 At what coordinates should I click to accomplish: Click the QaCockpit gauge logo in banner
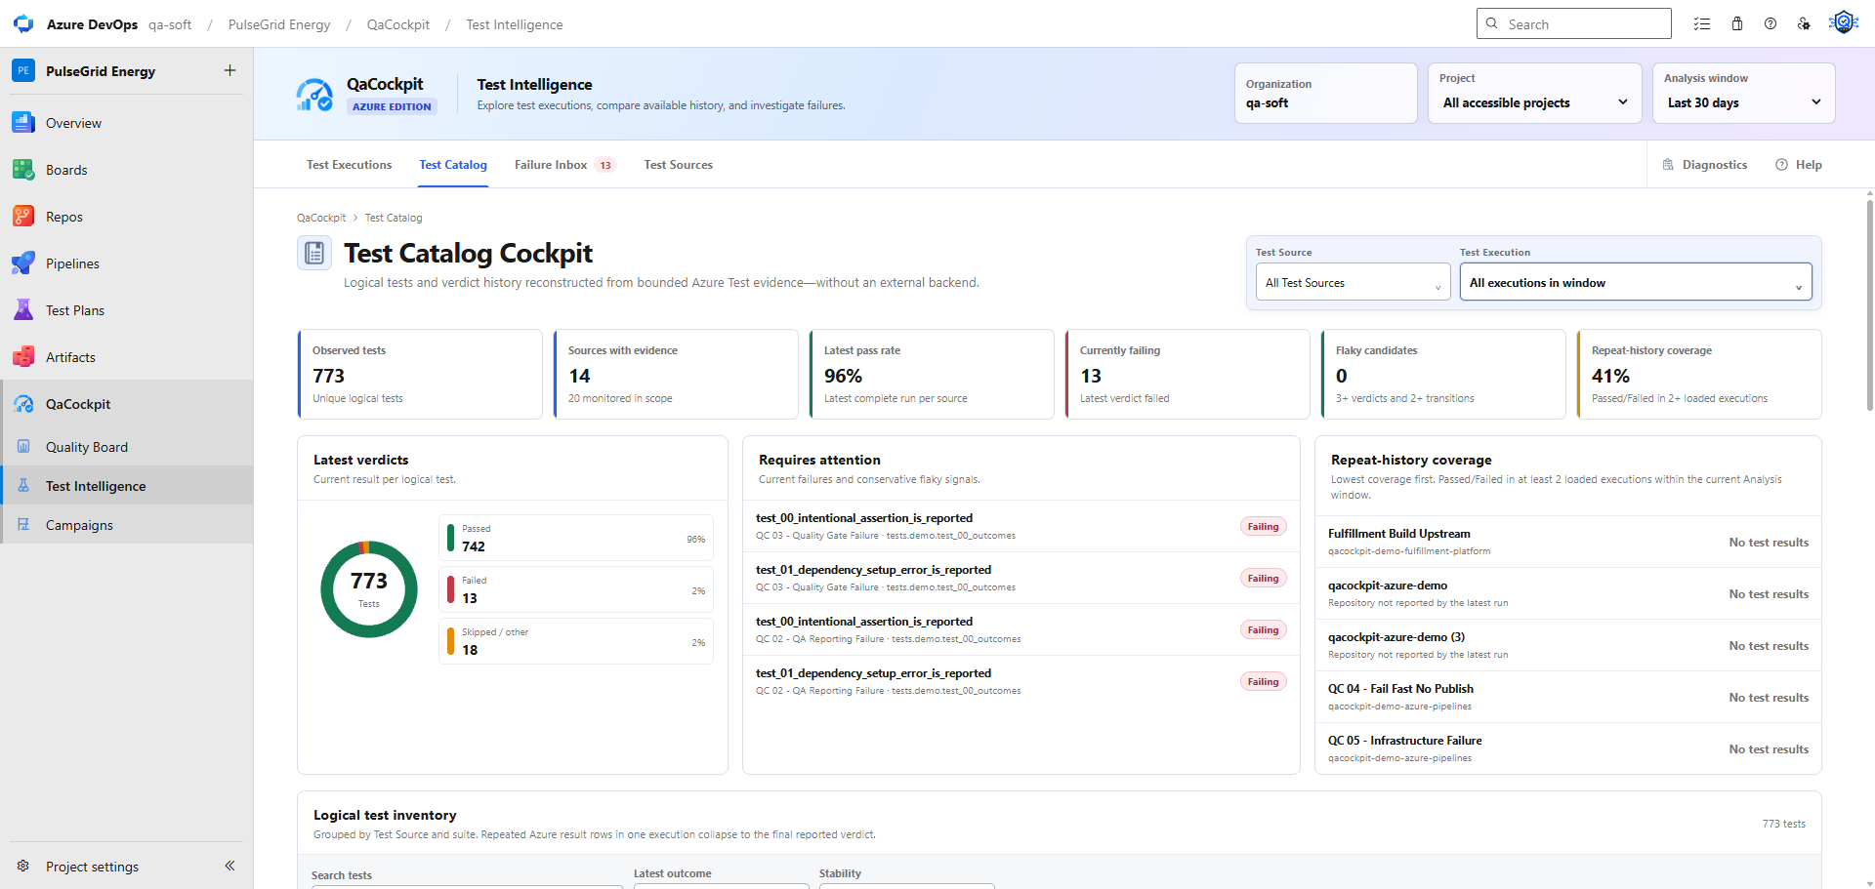coord(314,95)
